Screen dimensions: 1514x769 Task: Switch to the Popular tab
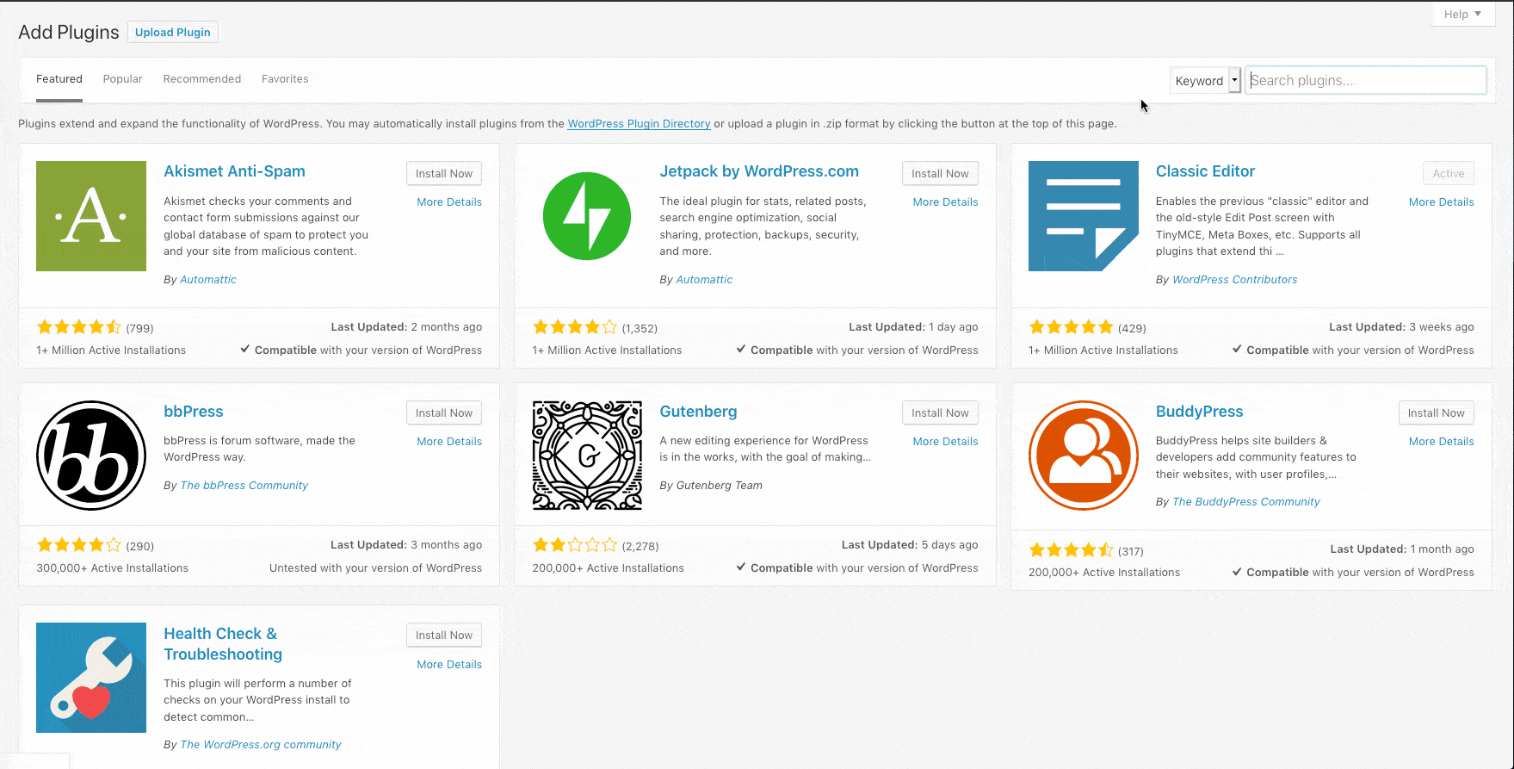pyautogui.click(x=123, y=79)
